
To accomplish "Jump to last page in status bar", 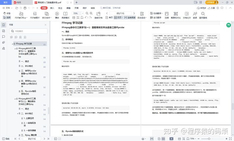I will coord(48,139).
